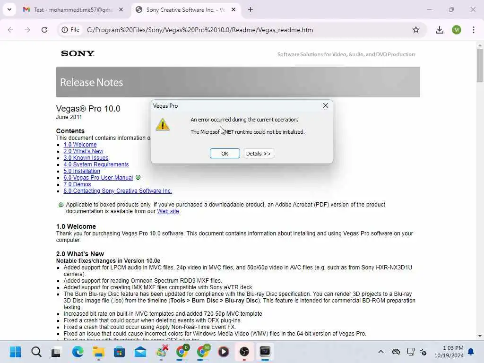Open the clock showing 1:03 PM
Screen dimensions: 484x363
(x=449, y=352)
